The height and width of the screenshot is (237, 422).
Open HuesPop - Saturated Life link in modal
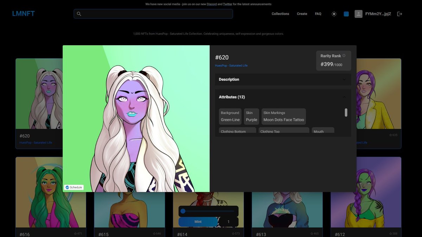click(x=231, y=66)
